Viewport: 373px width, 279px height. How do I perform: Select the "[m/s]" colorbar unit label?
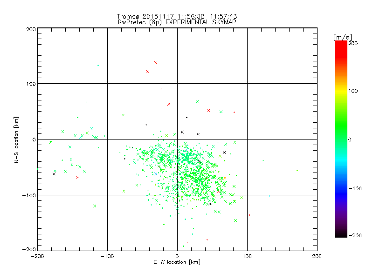click(343, 37)
